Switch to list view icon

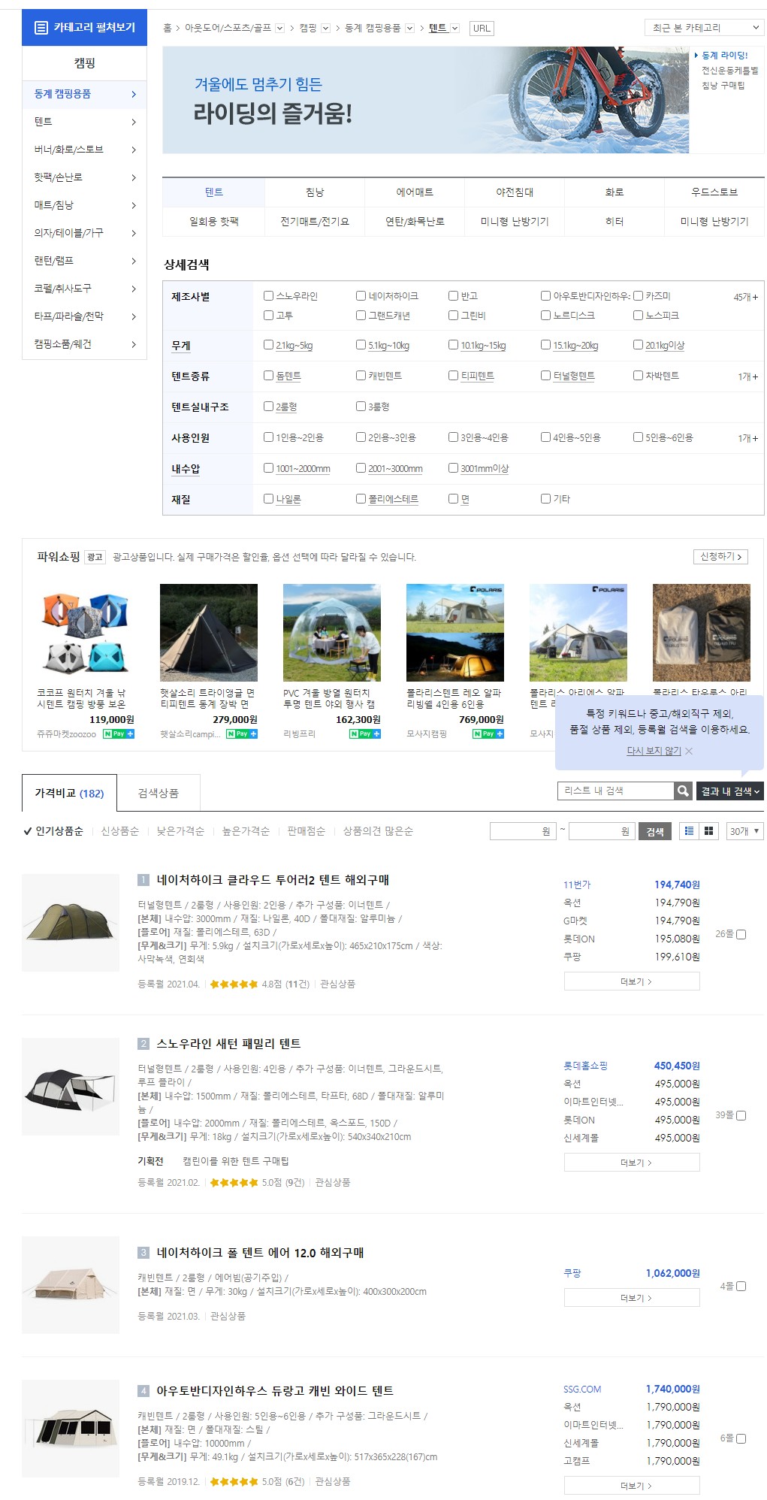pos(689,830)
